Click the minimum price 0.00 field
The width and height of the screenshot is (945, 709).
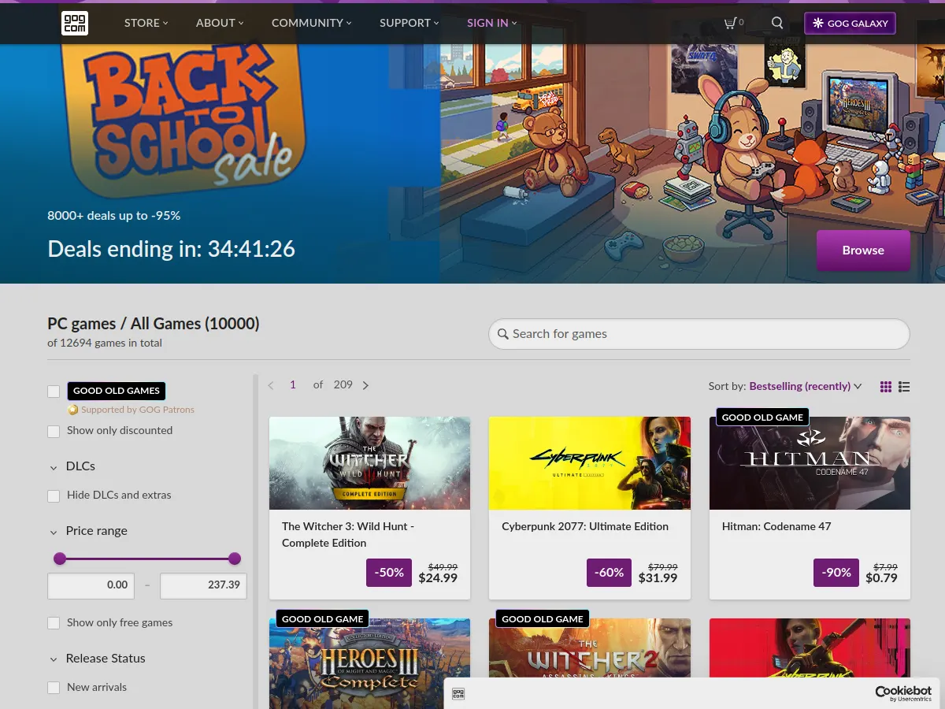[91, 585]
